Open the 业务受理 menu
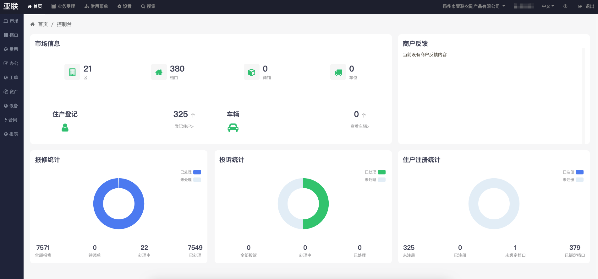The width and height of the screenshot is (598, 279). 63,6
